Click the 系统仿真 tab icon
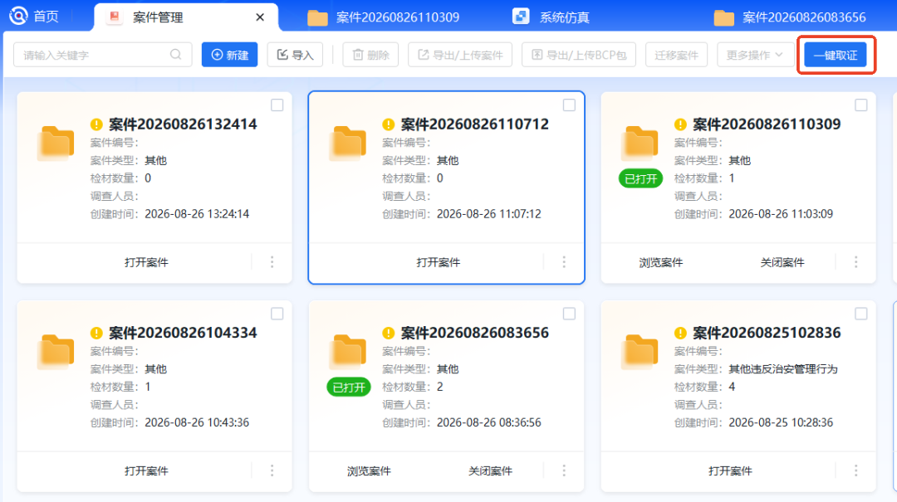This screenshot has height=502, width=897. (521, 16)
